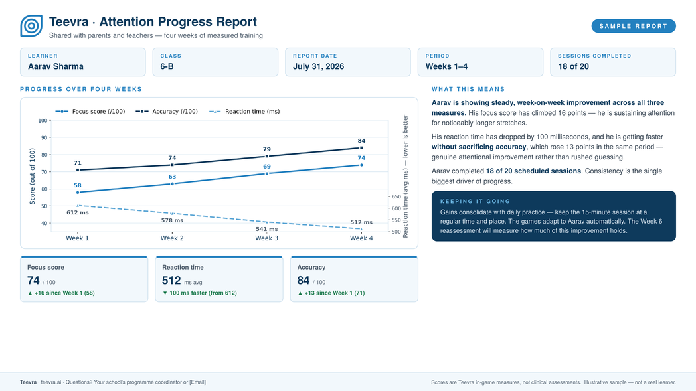Image resolution: width=696 pixels, height=391 pixels.
Task: Click the Teevra concentric-circle logo
Action: click(x=31, y=26)
